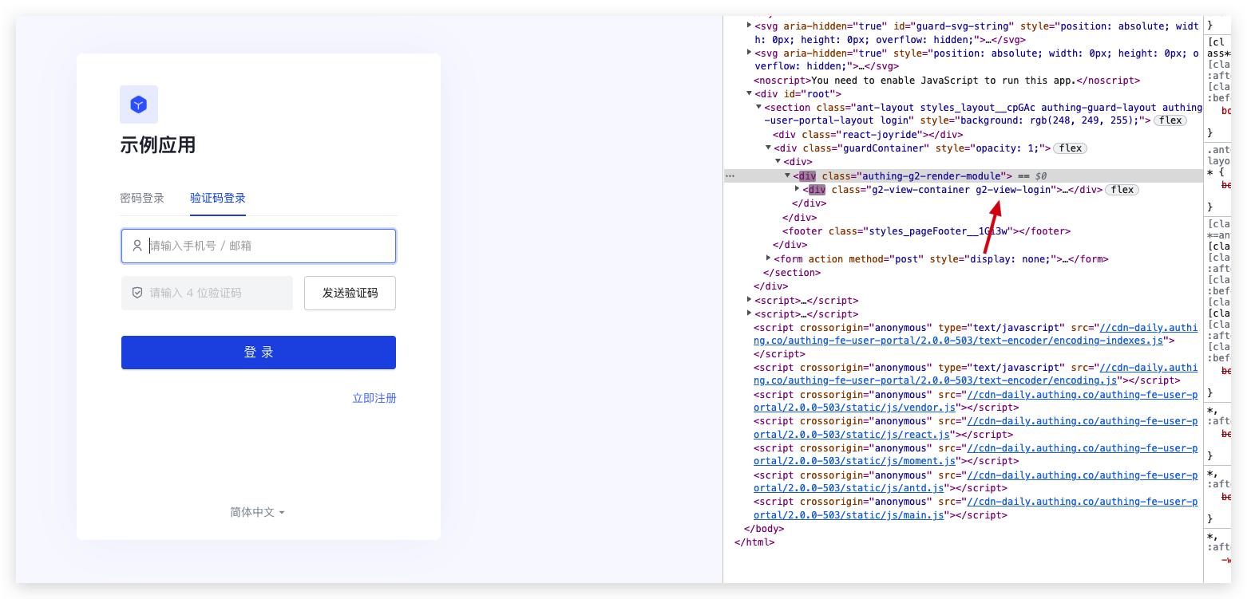Image resolution: width=1247 pixels, height=599 pixels.
Task: Click the caret arrow next to 简体中文
Action: [282, 513]
